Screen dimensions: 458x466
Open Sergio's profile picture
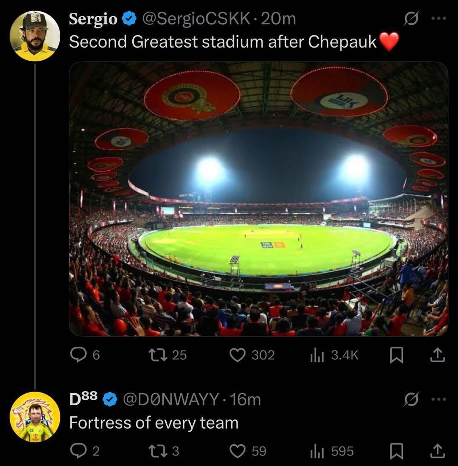pyautogui.click(x=35, y=36)
